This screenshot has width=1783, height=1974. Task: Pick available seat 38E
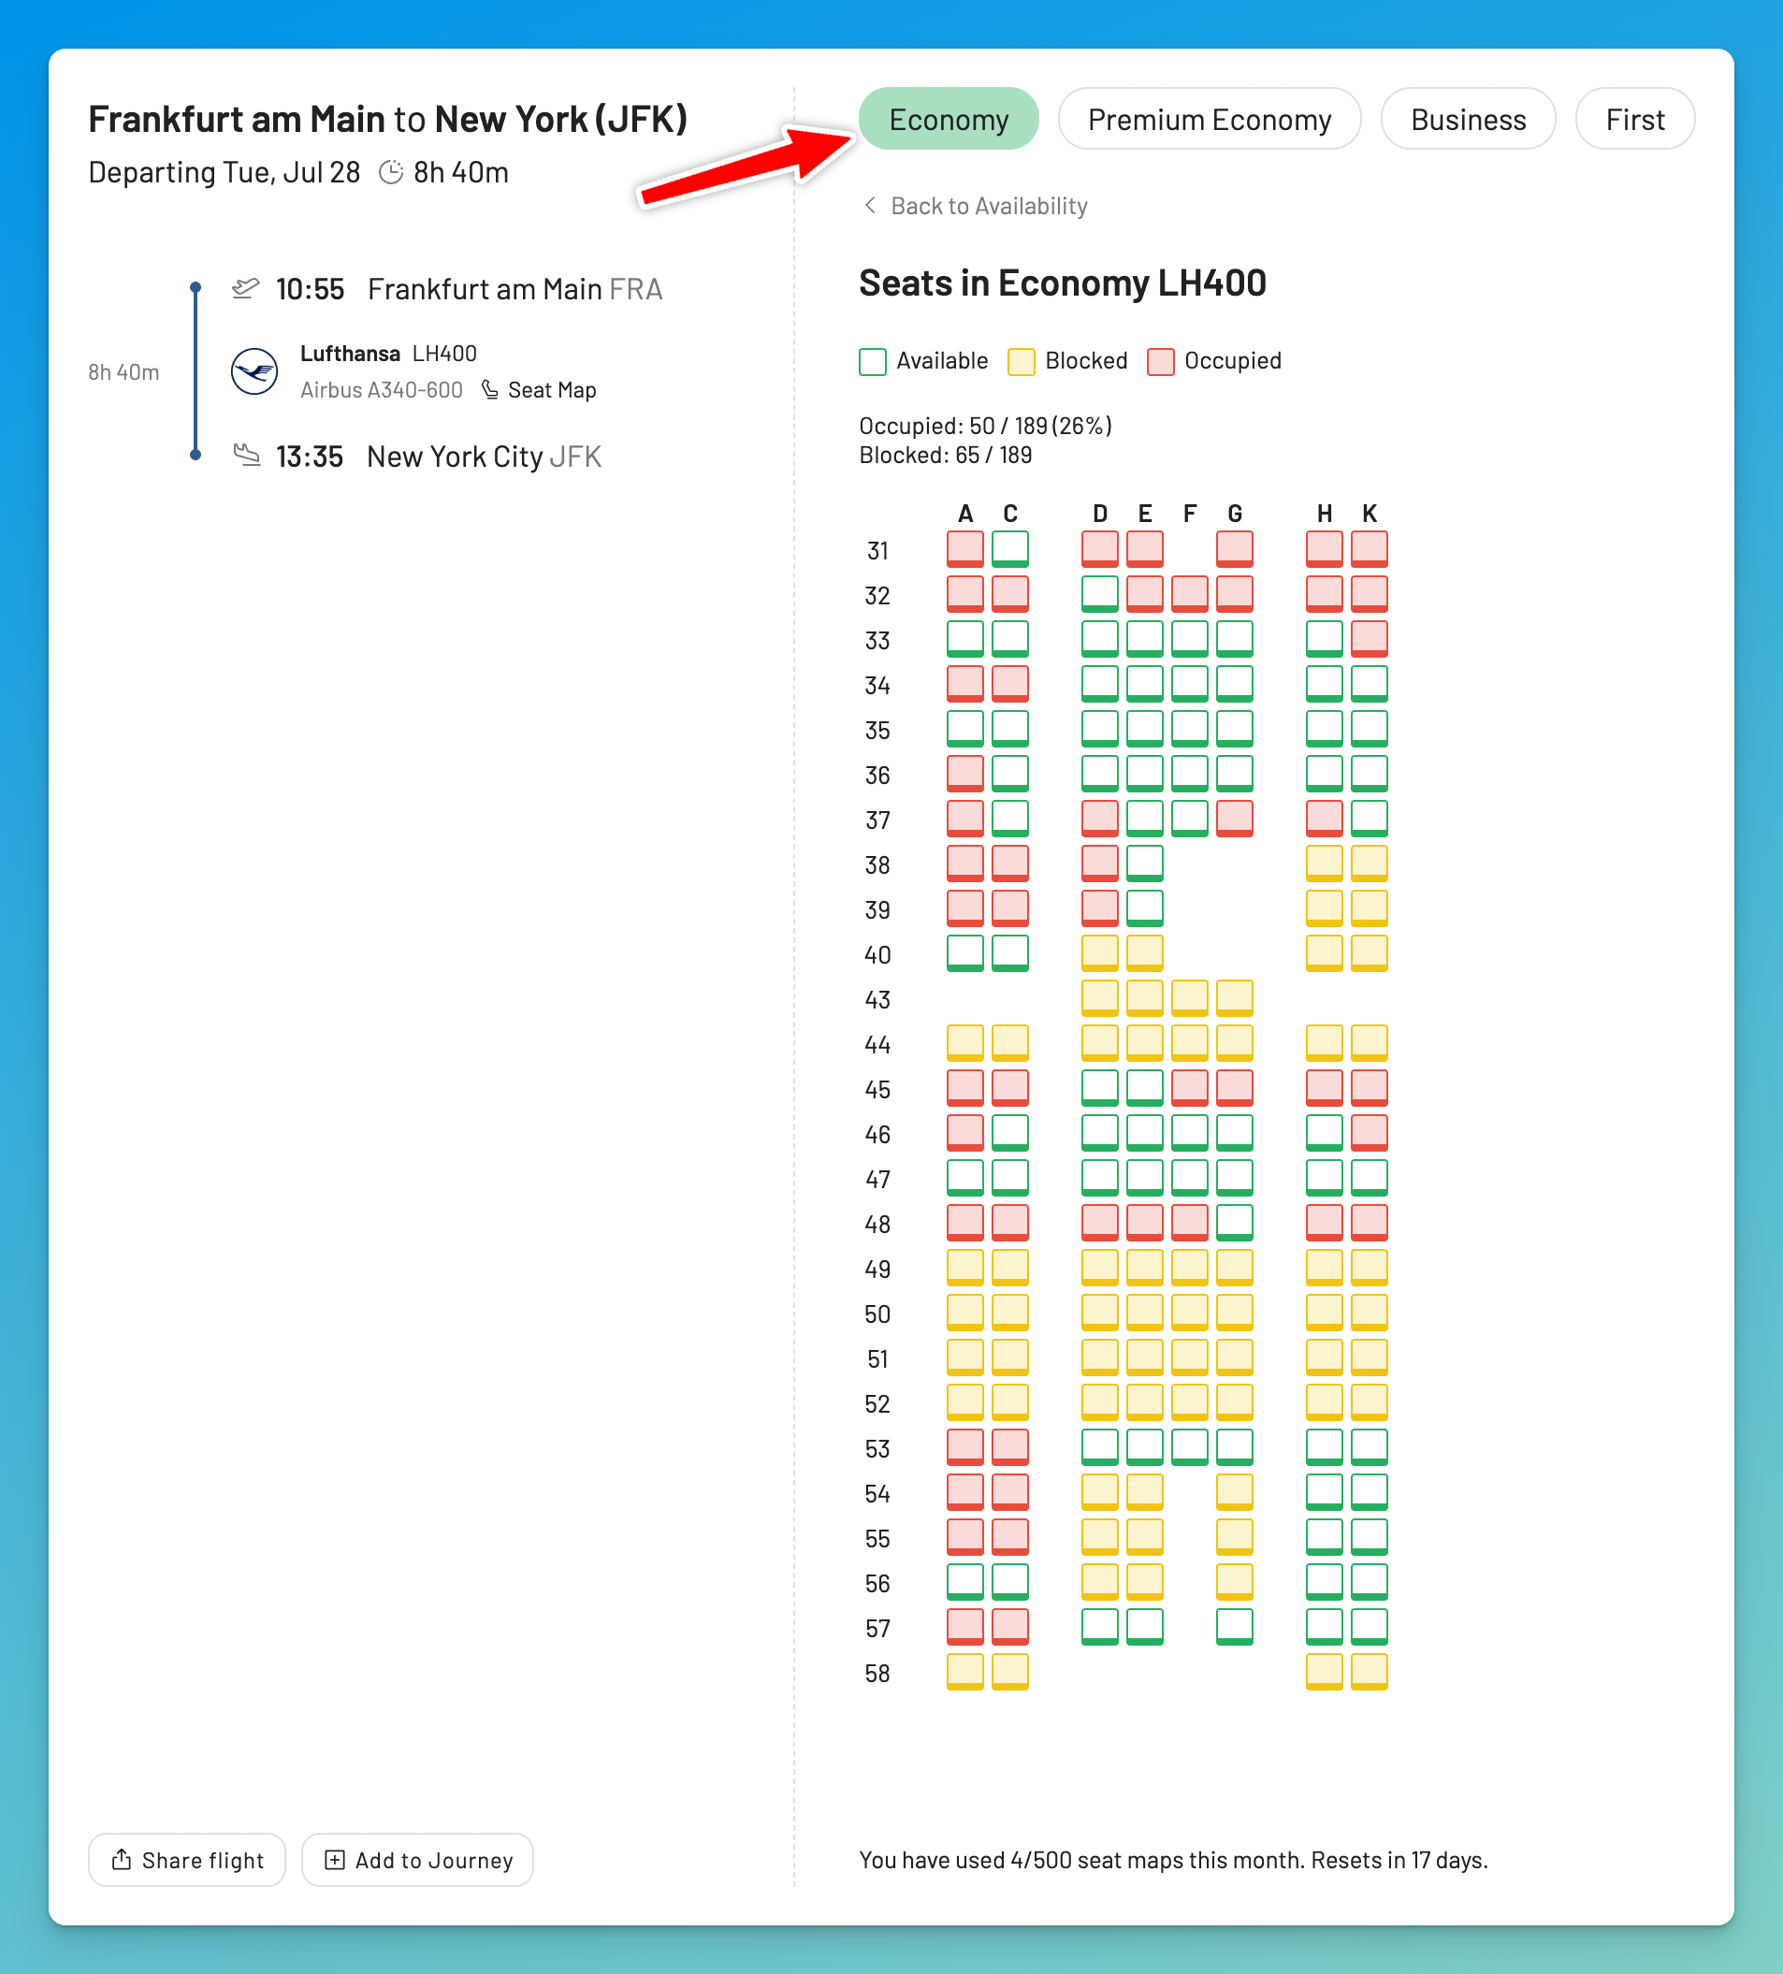coord(1145,864)
